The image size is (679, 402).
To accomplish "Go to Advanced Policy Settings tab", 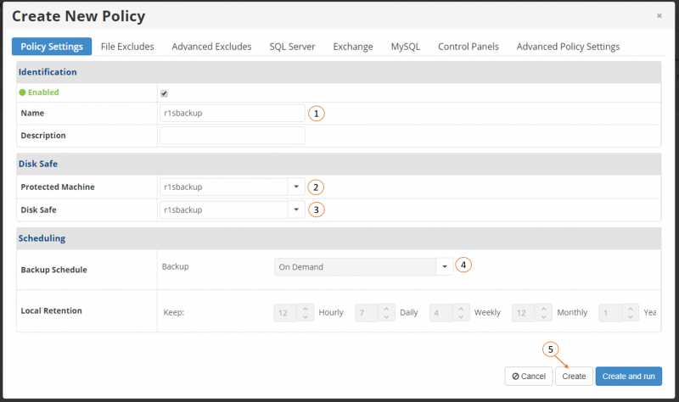I will coord(568,47).
